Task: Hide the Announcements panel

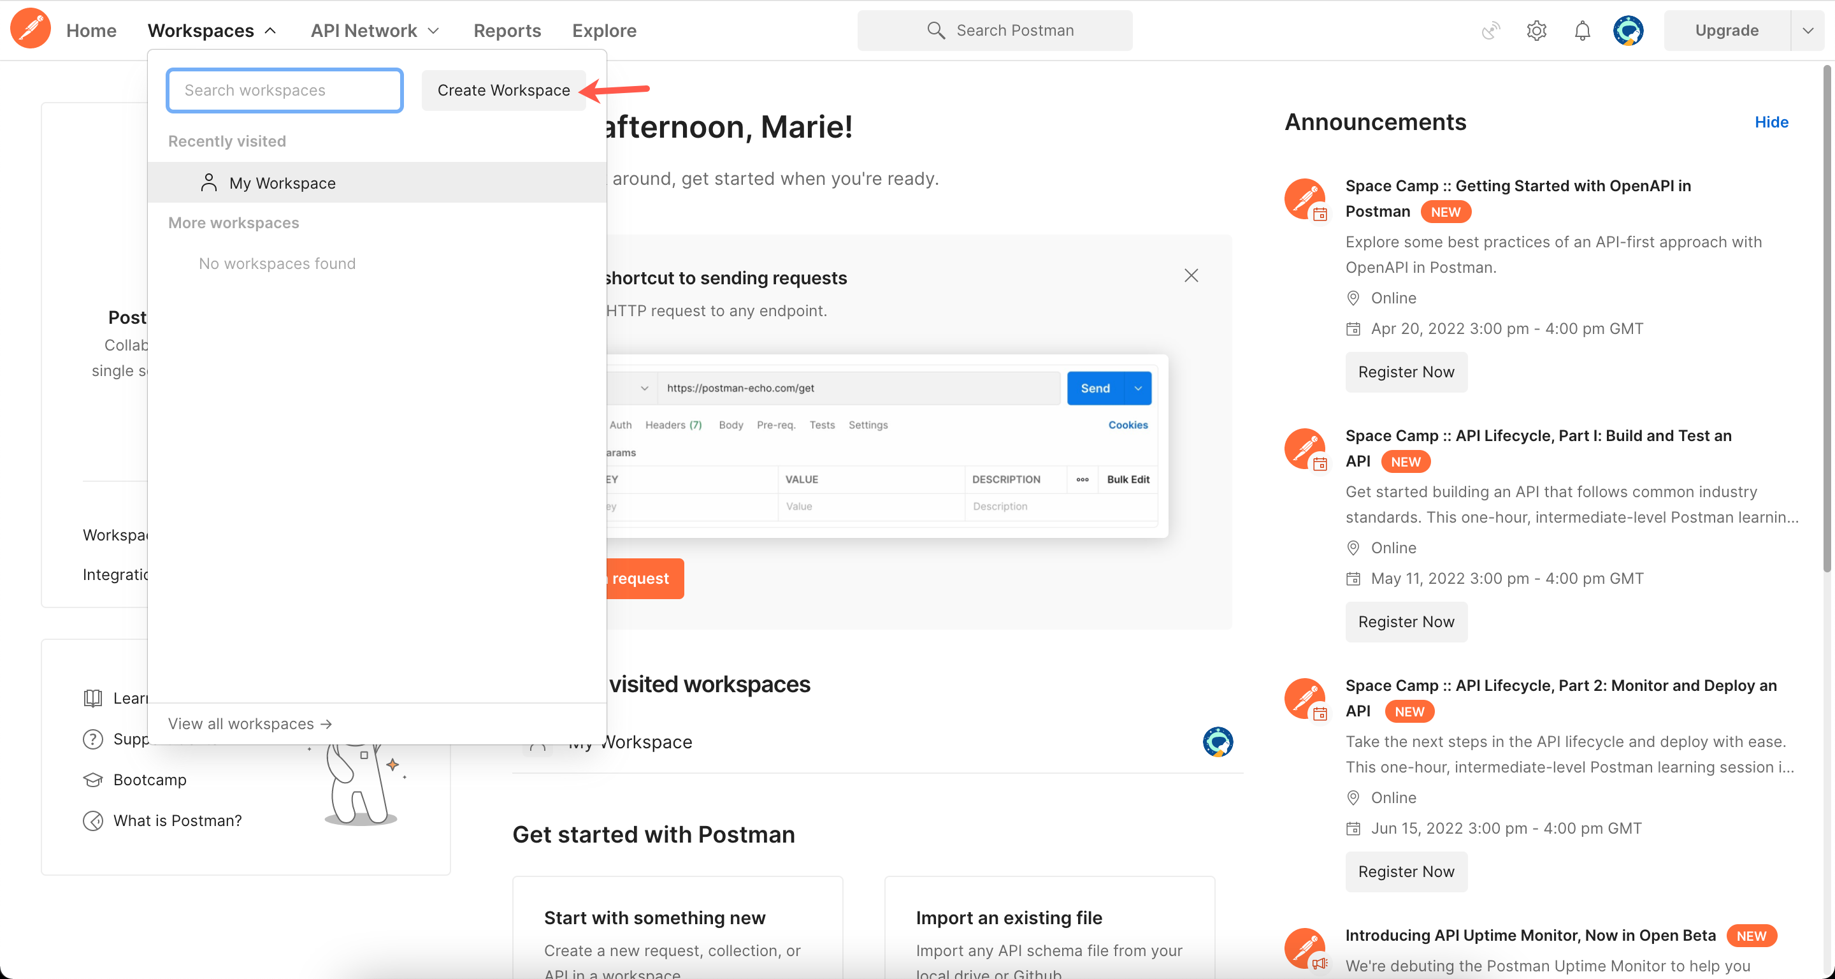Action: 1771,122
